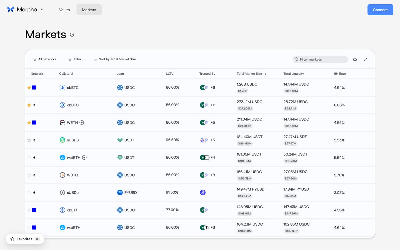Click the trusted-by icons in cbETH row
Screen dimensions: 400x250
point(204,210)
